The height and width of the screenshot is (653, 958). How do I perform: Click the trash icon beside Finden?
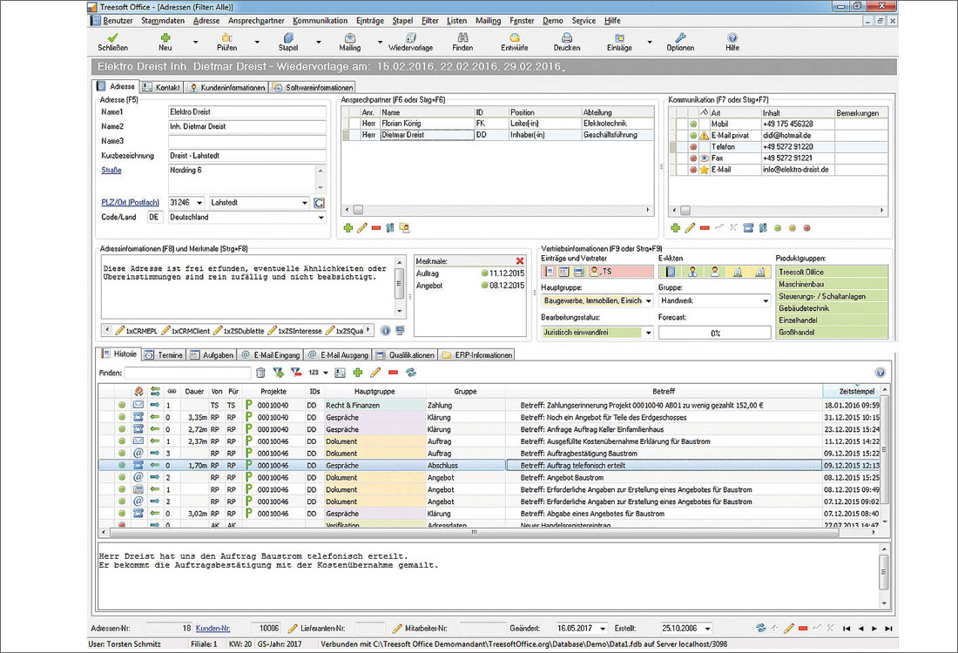[261, 373]
